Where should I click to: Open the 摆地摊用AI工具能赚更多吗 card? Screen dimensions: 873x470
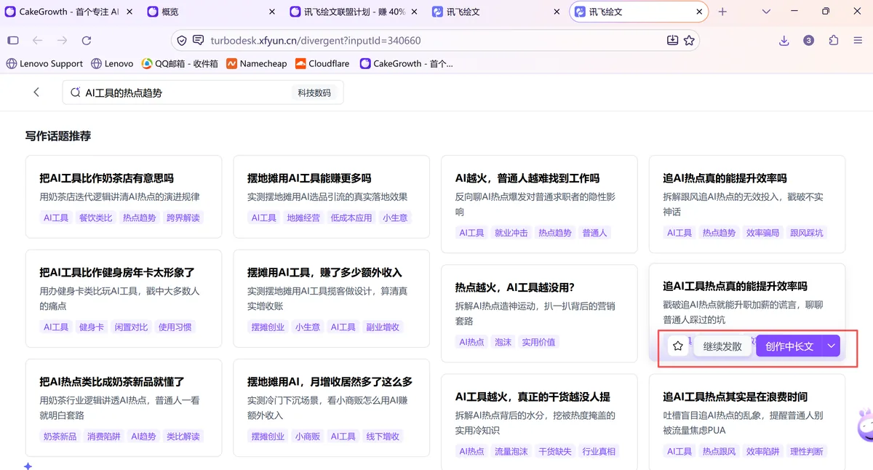[331, 196]
